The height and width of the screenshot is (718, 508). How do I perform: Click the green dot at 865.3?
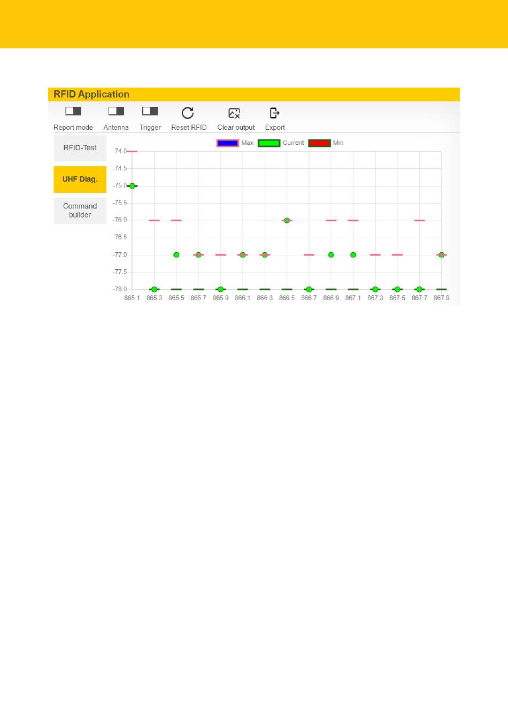pyautogui.click(x=155, y=290)
